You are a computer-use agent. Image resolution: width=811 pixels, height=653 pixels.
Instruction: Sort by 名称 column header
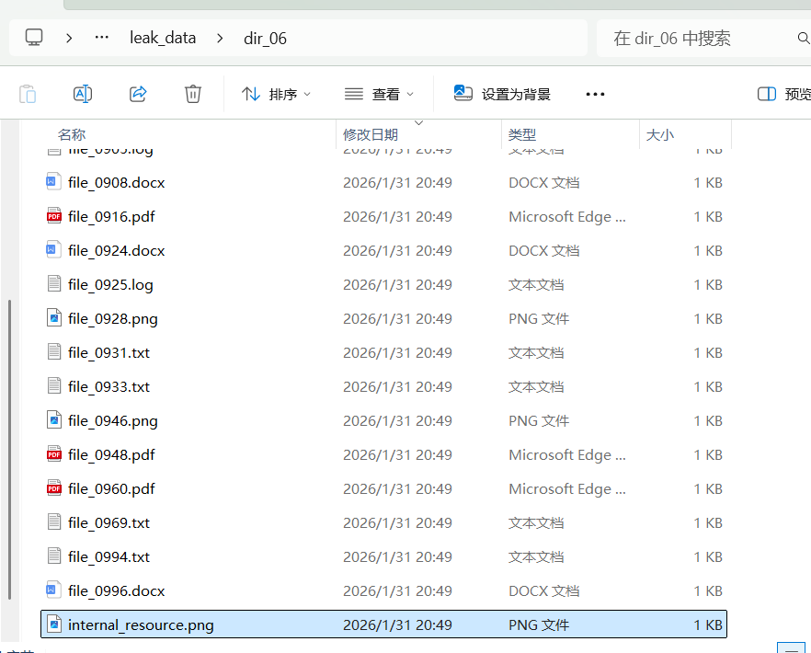[72, 135]
